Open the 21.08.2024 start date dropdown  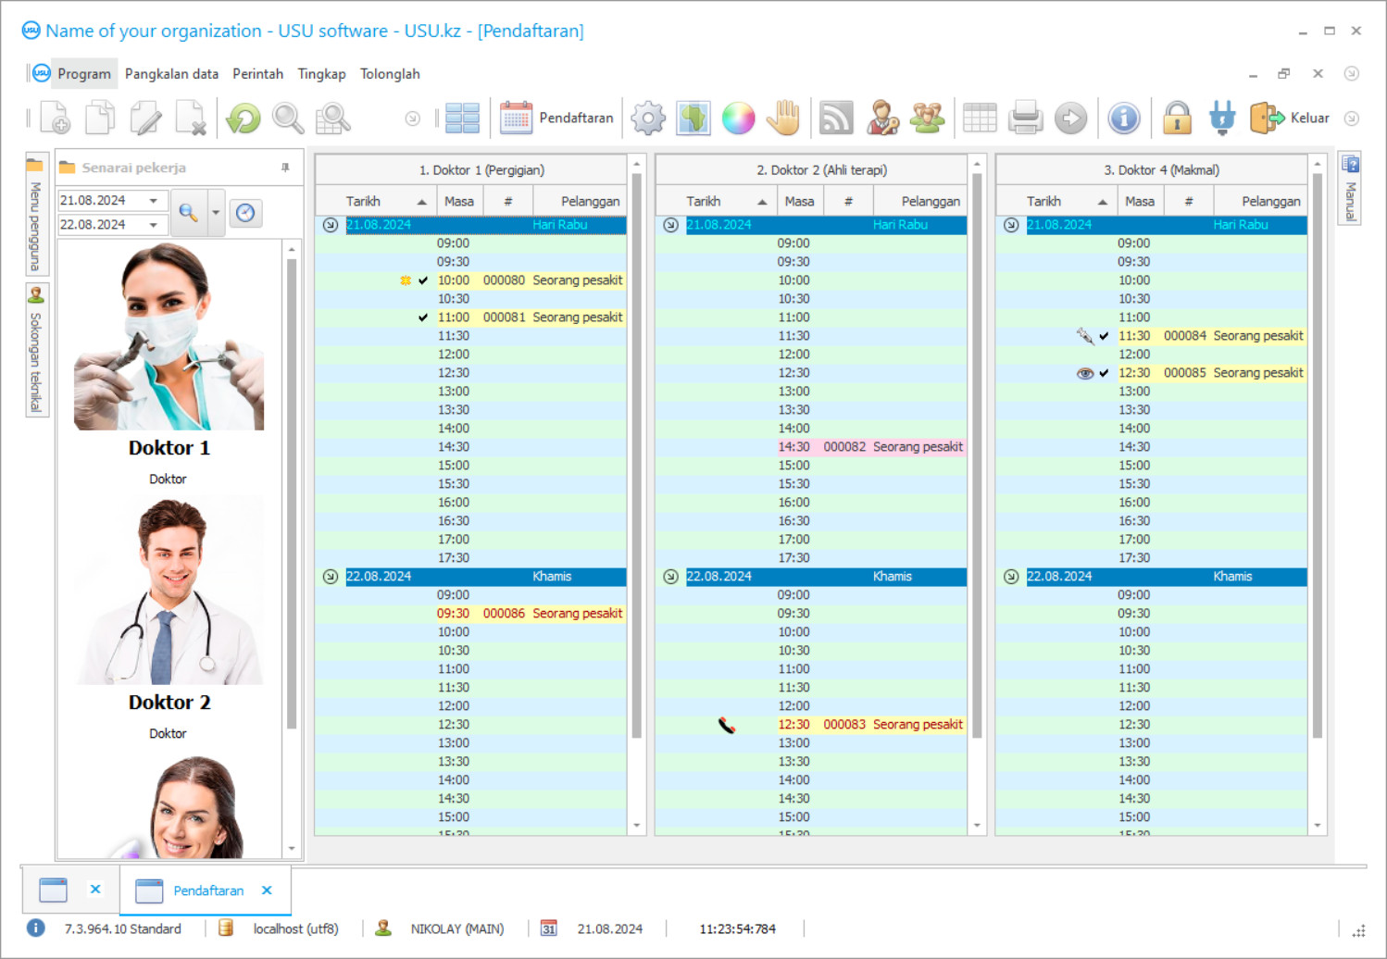pos(154,201)
